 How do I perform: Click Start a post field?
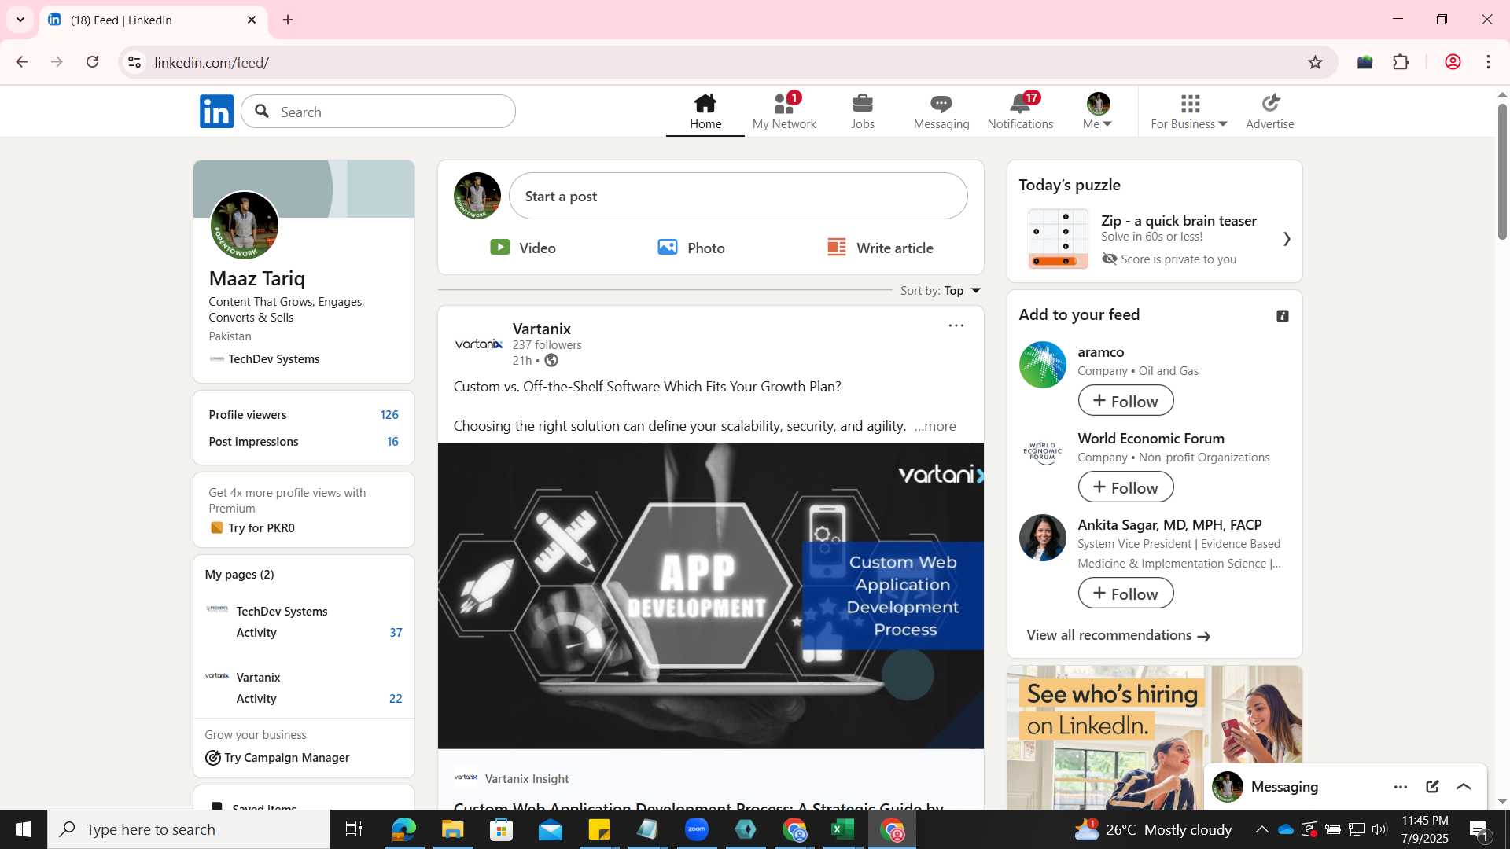tap(738, 197)
